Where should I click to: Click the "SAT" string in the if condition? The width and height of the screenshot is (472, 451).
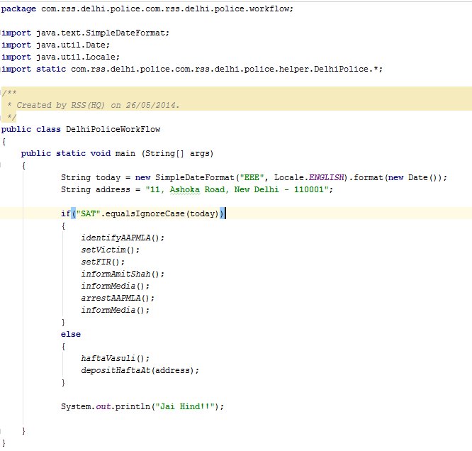click(88, 213)
